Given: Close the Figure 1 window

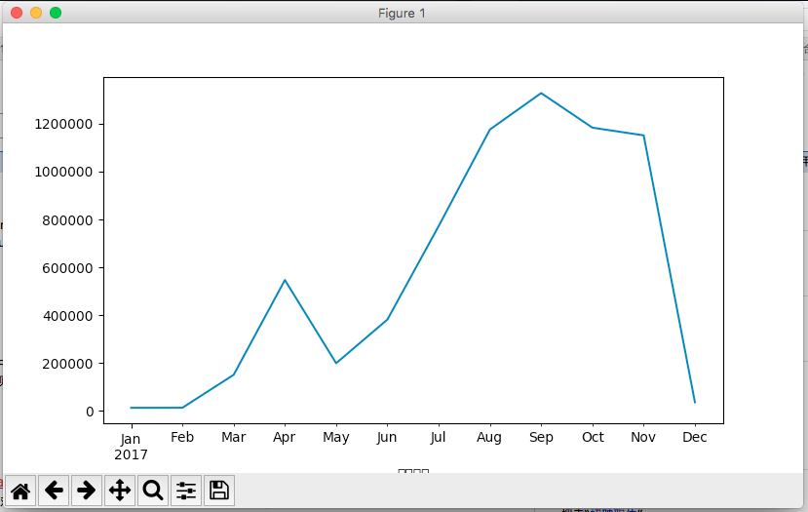Looking at the screenshot, I should point(17,13).
